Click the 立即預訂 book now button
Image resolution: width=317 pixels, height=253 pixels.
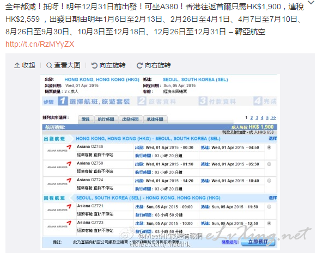point(258,242)
